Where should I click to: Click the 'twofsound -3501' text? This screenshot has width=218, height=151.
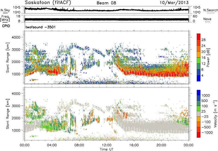(x=40, y=27)
